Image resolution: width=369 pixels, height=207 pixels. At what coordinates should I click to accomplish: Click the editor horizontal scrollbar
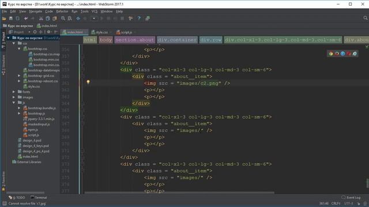coord(179,193)
